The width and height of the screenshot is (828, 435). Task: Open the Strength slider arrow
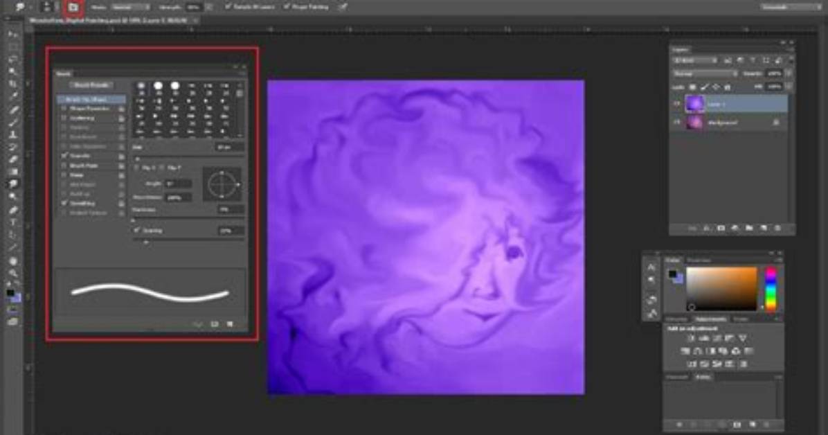(x=209, y=8)
